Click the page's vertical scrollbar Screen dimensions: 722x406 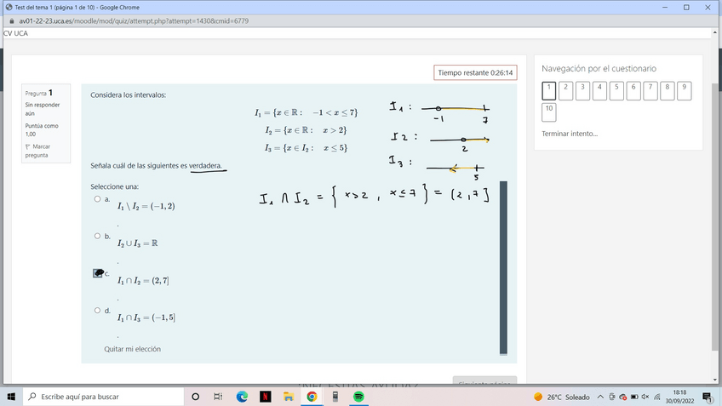pos(714,213)
